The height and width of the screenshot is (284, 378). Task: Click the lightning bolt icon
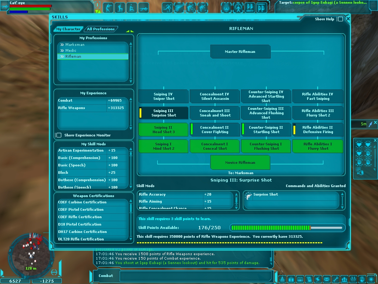click(x=317, y=279)
